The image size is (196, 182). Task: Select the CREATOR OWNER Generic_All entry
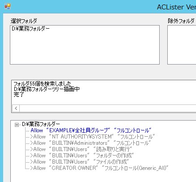[x=99, y=168]
